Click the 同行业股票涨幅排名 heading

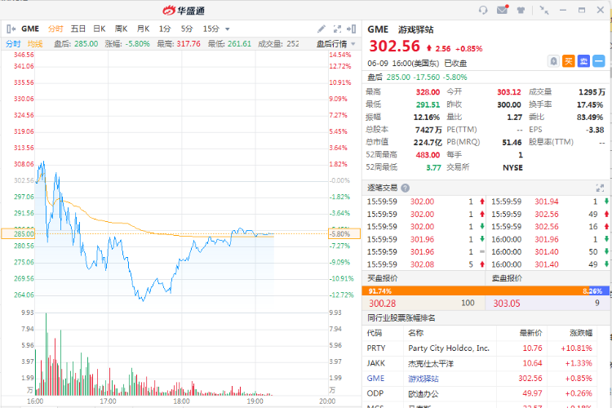tap(401, 318)
